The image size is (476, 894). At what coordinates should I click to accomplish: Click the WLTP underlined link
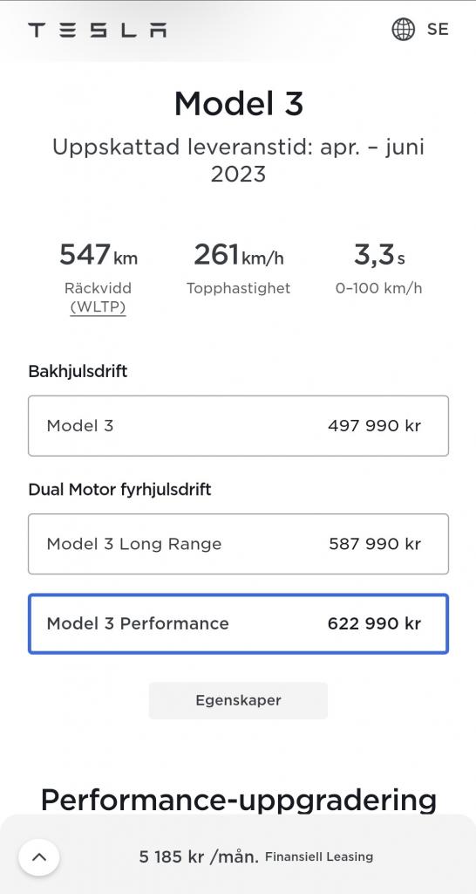point(98,307)
